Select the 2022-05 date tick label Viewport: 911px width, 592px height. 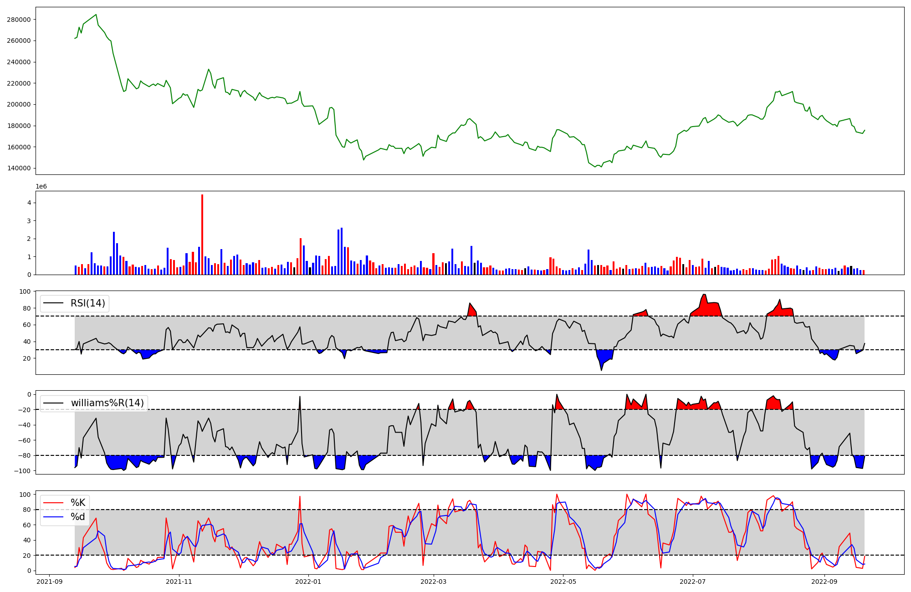(563, 582)
